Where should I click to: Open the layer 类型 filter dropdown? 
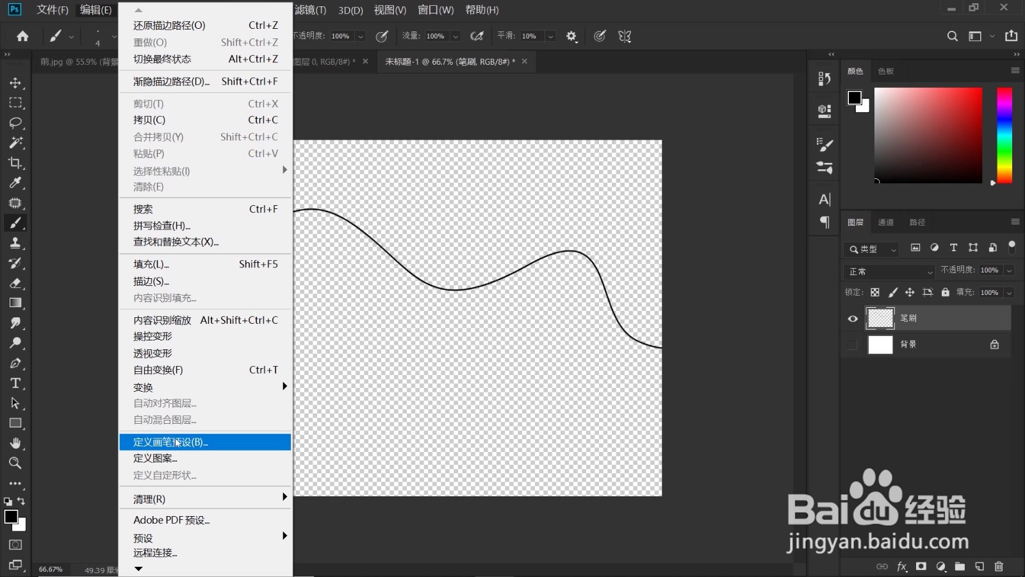873,249
